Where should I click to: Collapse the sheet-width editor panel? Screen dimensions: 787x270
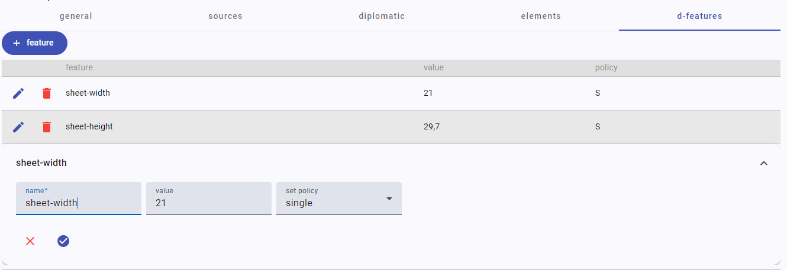tap(764, 163)
